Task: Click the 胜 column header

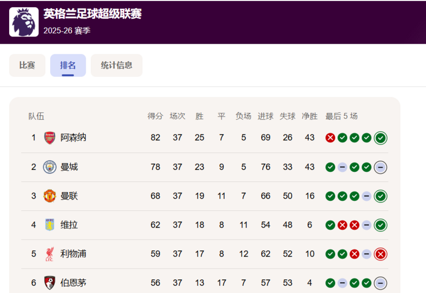Action: click(x=199, y=116)
